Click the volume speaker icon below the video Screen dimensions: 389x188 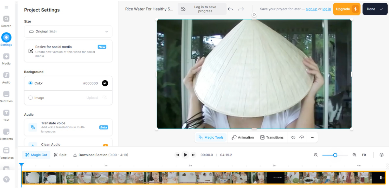(x=293, y=137)
